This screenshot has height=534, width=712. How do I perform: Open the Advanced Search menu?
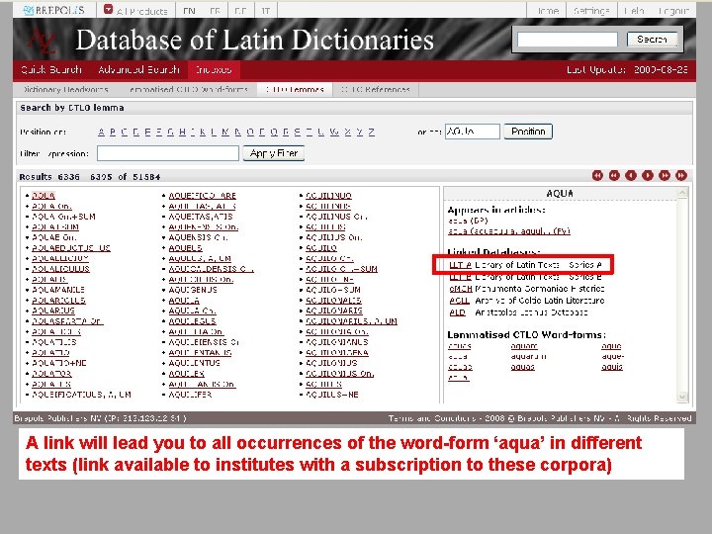(x=139, y=70)
